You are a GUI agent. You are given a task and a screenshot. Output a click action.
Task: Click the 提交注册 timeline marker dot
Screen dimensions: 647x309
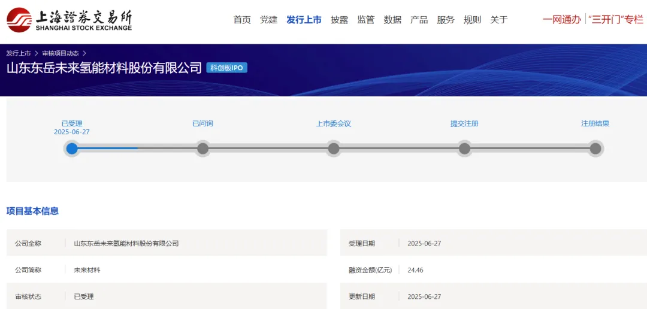(x=465, y=149)
